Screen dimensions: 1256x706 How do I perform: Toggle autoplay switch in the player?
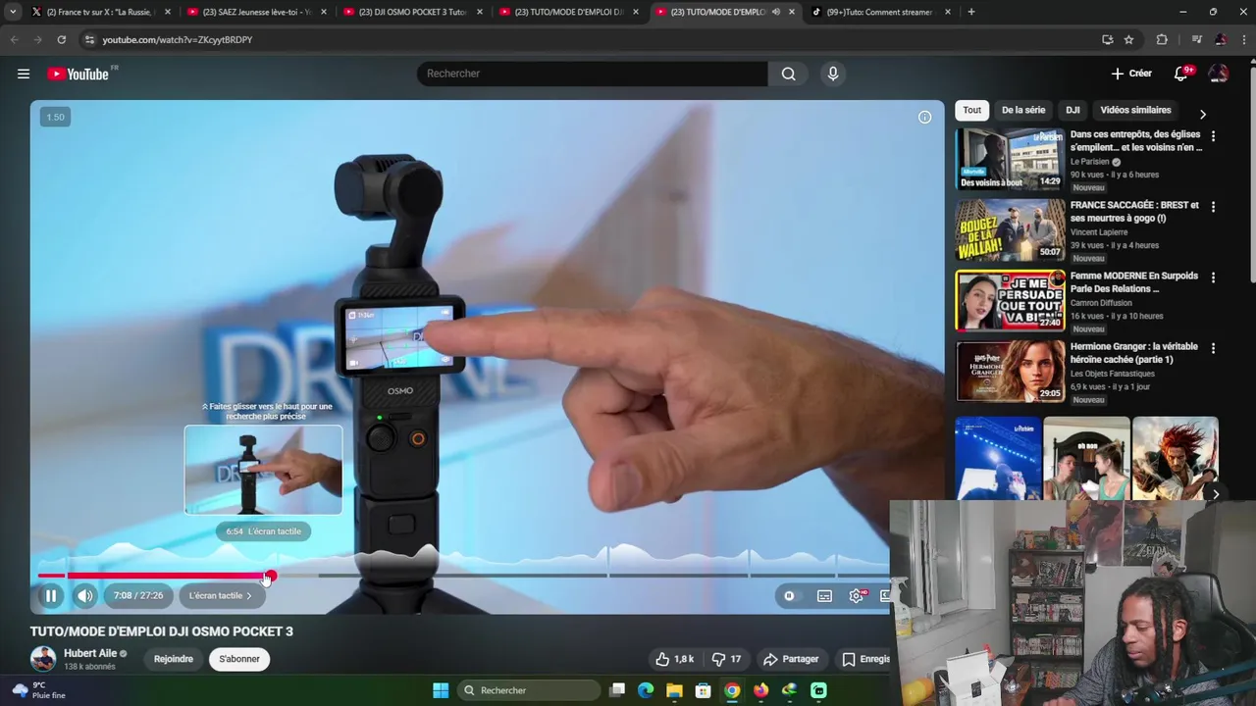coord(789,595)
